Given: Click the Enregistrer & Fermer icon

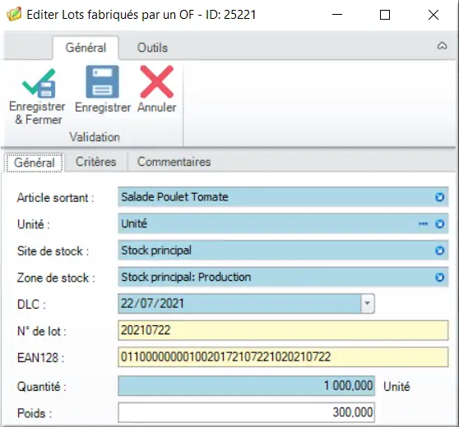Looking at the screenshot, I should coord(39,83).
